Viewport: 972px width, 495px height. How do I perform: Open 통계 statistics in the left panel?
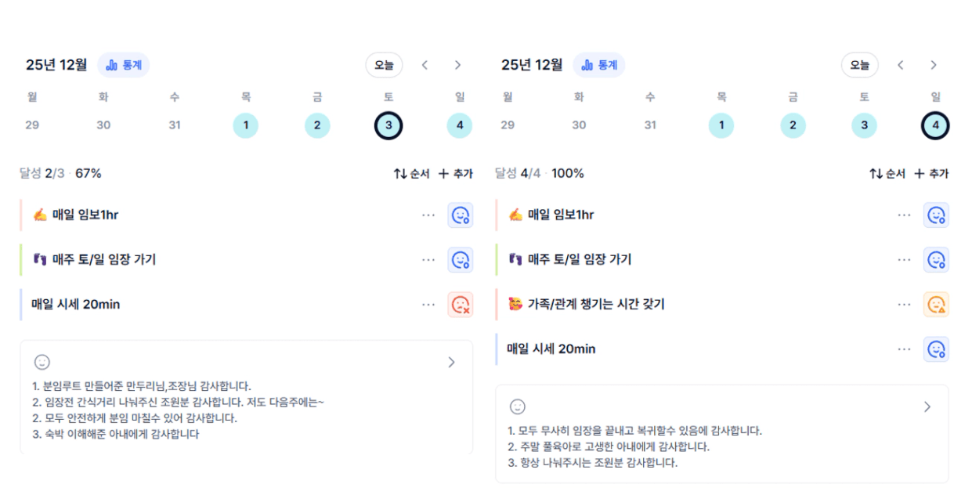click(124, 65)
